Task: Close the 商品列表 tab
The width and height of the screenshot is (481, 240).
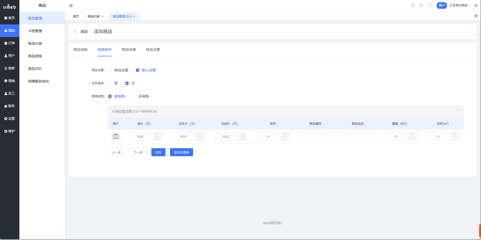Action: click(x=103, y=17)
